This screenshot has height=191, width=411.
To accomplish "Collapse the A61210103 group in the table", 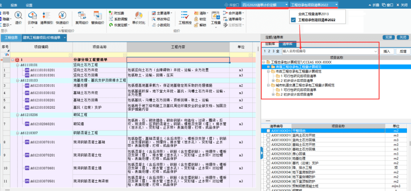I will 18,81.
